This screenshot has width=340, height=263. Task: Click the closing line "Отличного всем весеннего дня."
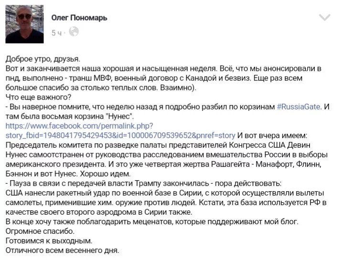(x=62, y=250)
